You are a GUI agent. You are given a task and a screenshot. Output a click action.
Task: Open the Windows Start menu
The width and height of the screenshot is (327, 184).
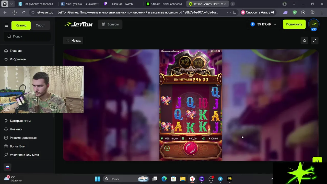tap(97, 179)
